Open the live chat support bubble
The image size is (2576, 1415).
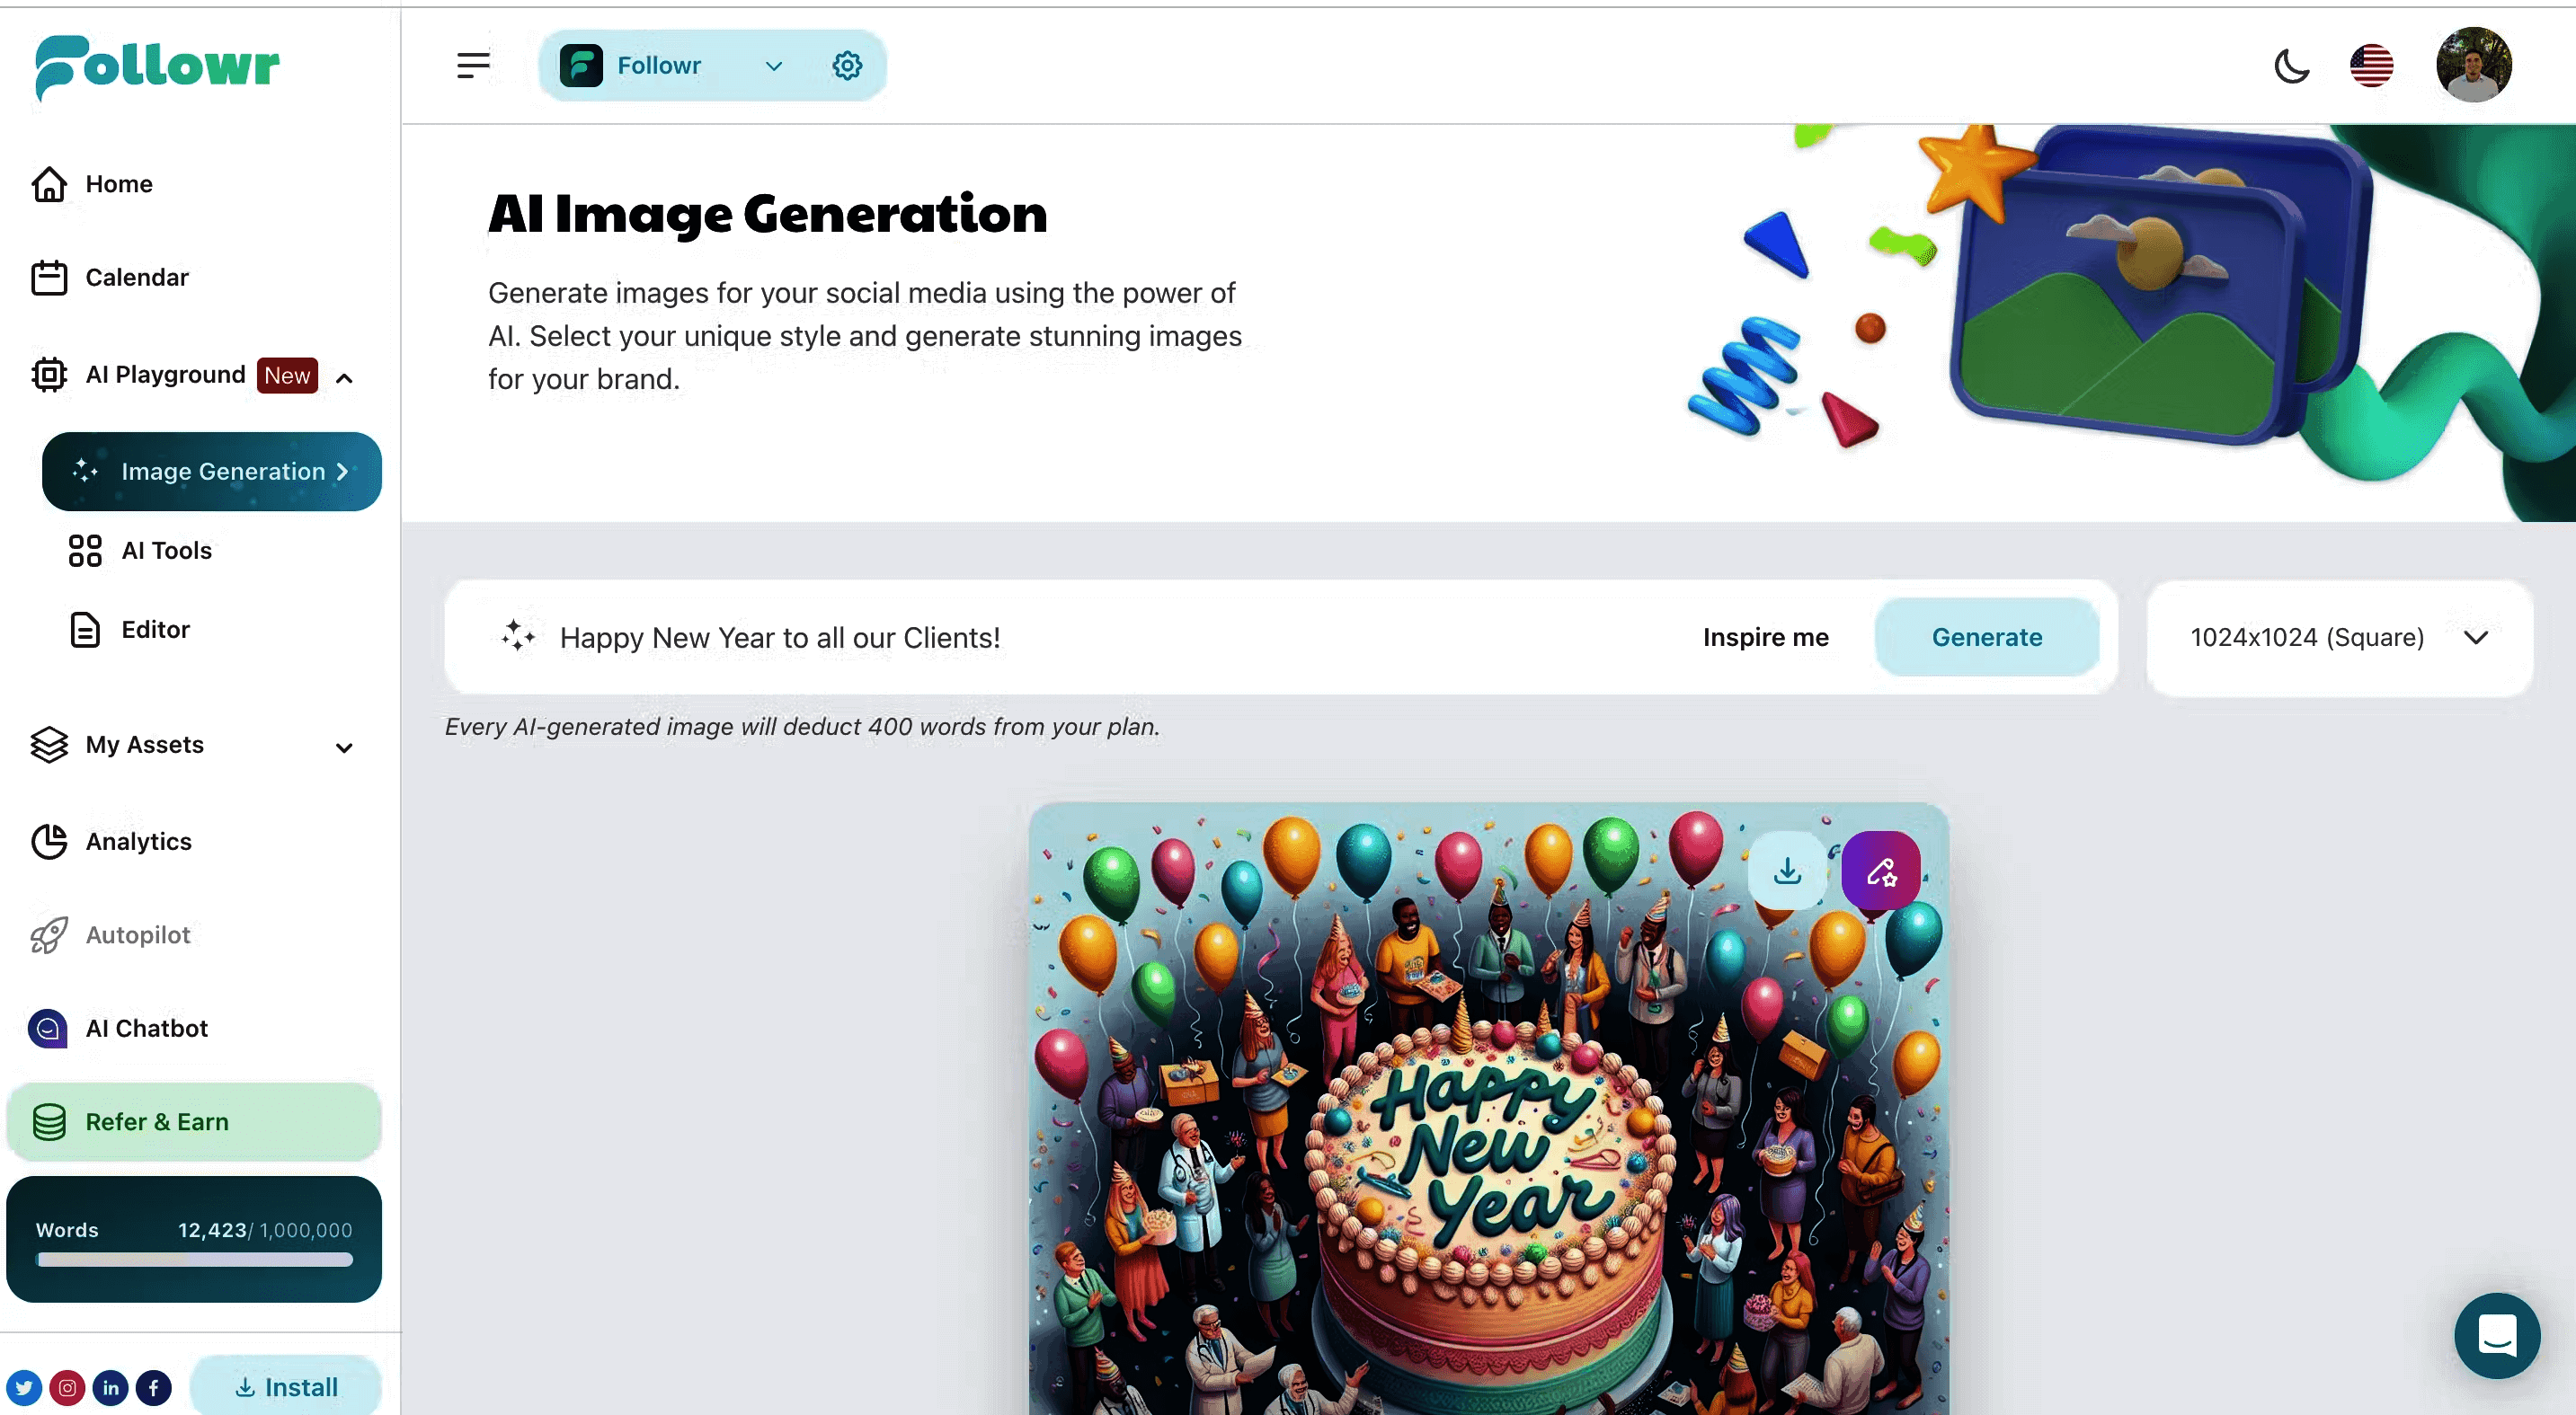pyautogui.click(x=2497, y=1335)
